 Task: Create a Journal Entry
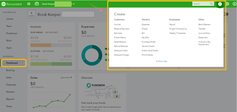204,33
